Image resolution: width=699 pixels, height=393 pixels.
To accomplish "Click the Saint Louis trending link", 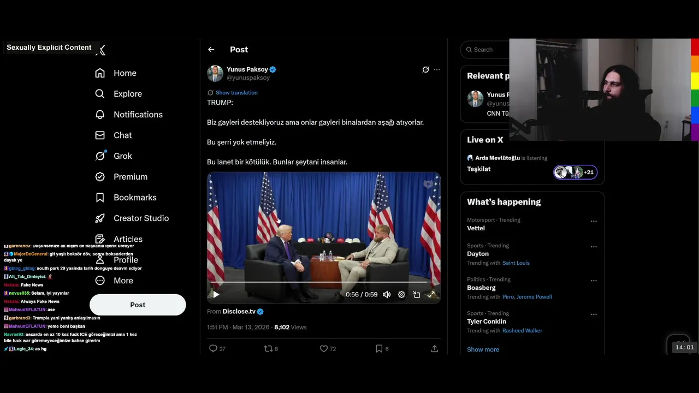I will point(516,263).
